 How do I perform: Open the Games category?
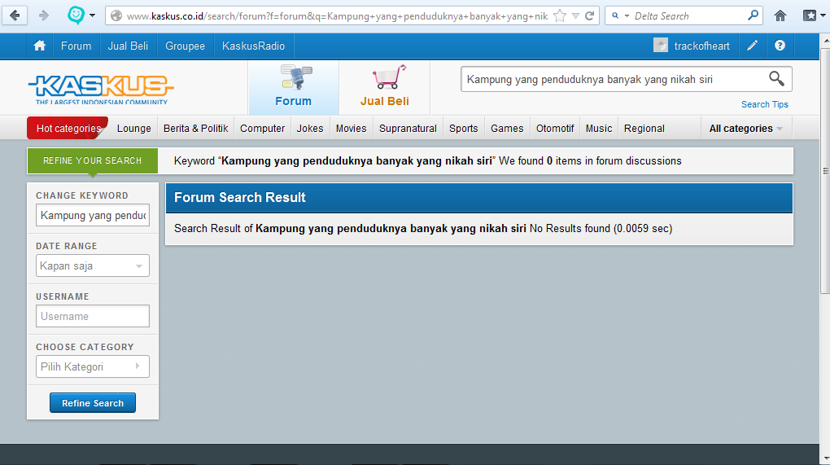[x=507, y=129]
